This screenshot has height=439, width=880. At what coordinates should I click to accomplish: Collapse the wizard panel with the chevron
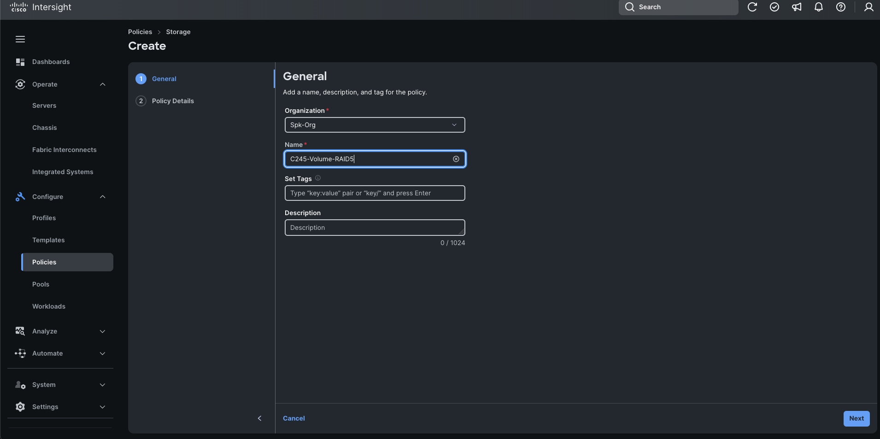(259, 418)
